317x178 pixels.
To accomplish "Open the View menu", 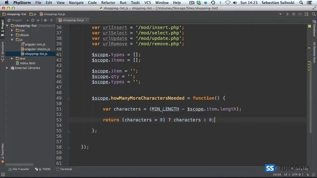I will pos(60,2).
